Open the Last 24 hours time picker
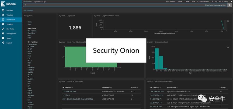Viewport: 233px width, 109px height. coord(222,2)
